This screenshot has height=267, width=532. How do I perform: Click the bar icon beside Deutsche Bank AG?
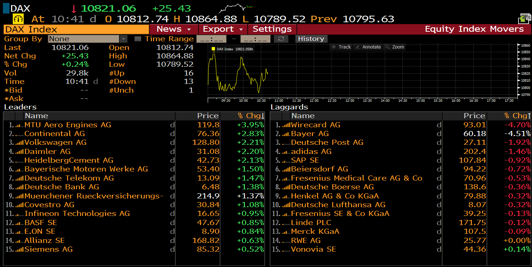(19, 187)
